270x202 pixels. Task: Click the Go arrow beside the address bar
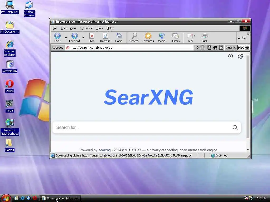pos(197,48)
